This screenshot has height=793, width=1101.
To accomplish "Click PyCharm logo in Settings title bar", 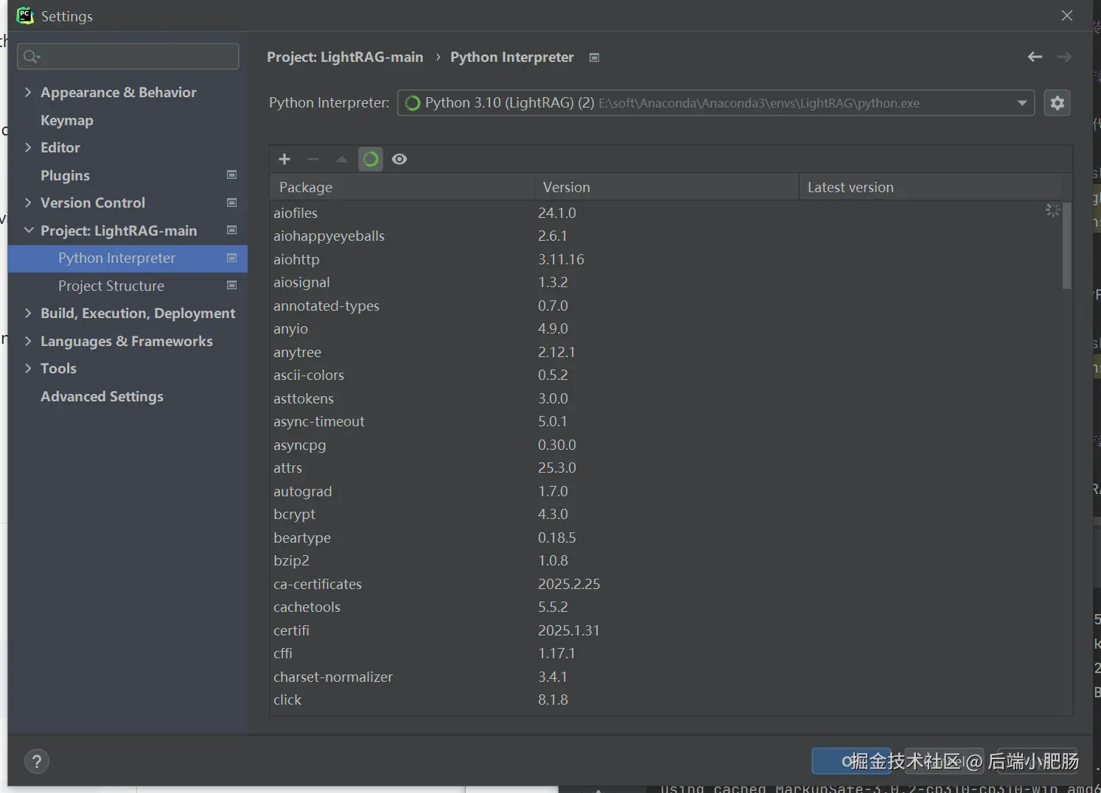I will [x=25, y=15].
